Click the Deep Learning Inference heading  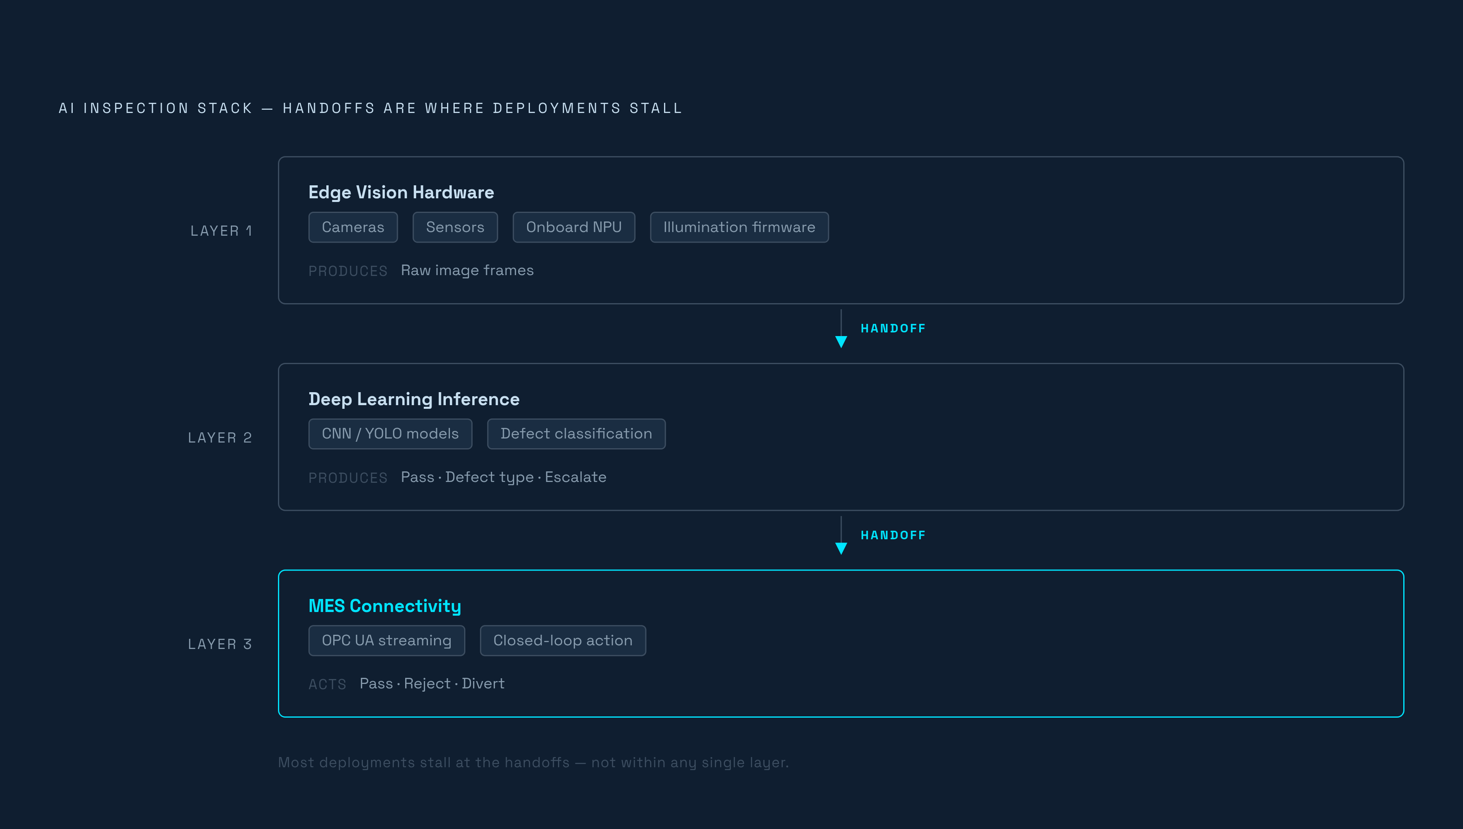(414, 399)
